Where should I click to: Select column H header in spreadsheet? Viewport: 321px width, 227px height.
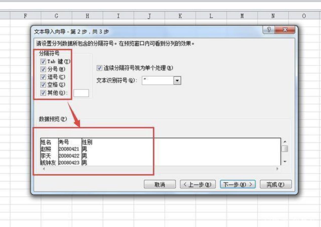[x=87, y=16]
